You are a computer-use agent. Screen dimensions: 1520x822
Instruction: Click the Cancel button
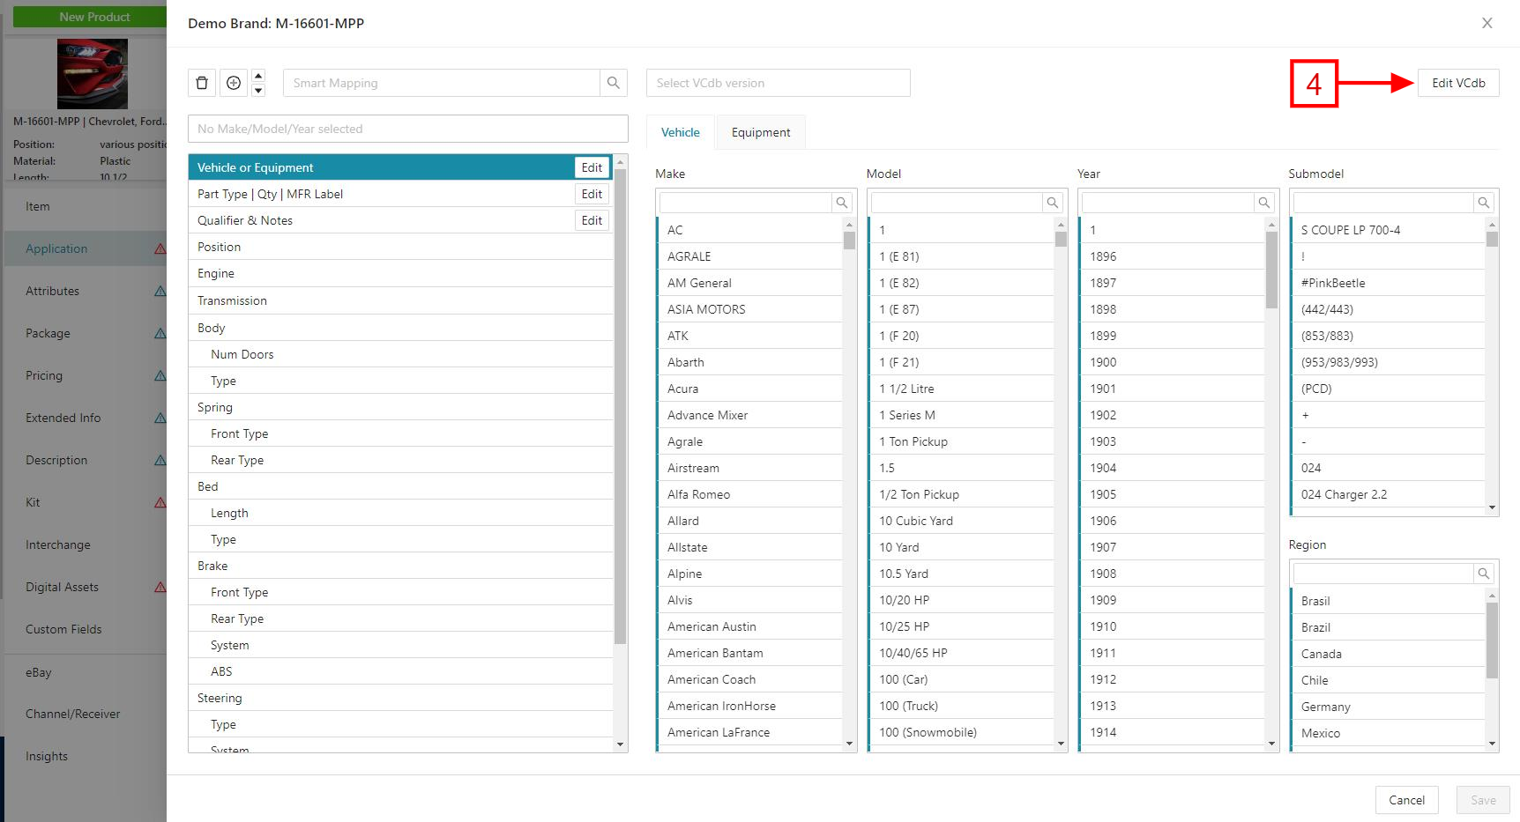1407,800
